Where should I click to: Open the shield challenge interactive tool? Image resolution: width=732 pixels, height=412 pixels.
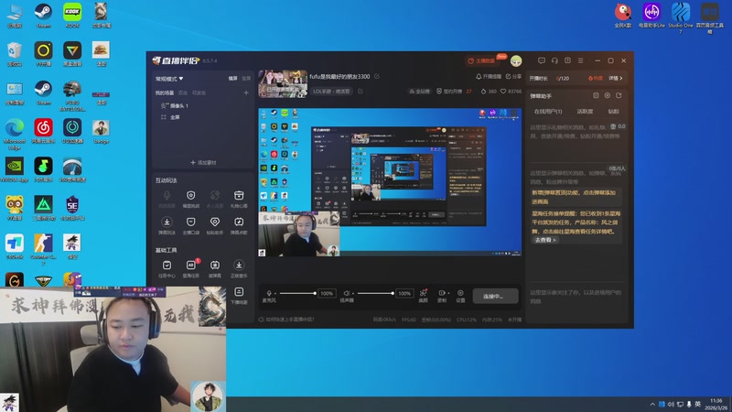coord(190,199)
